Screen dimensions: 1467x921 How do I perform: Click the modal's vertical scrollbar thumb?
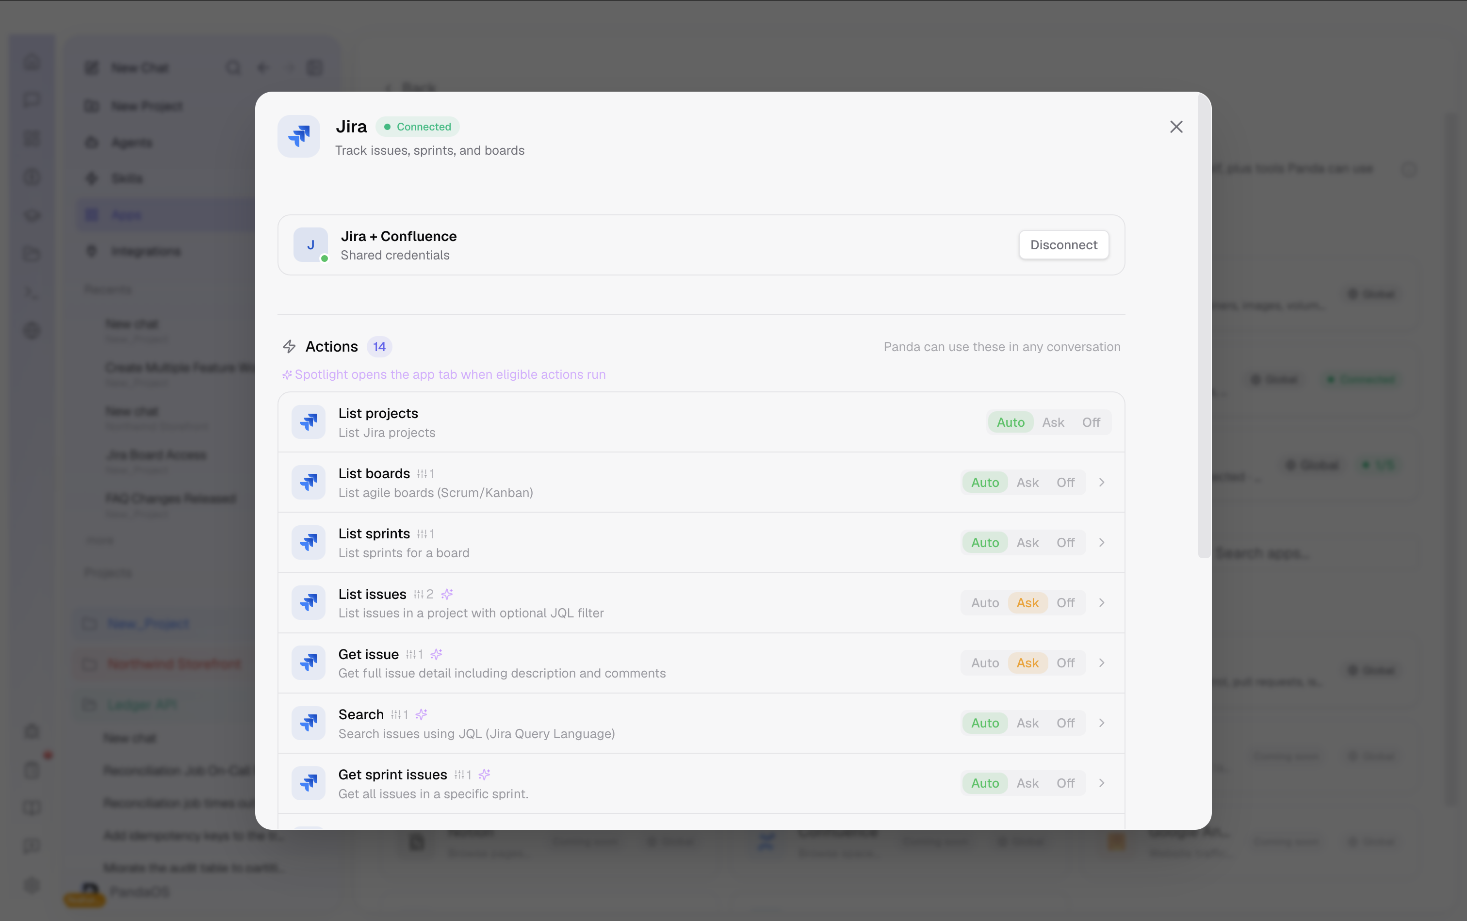coord(1204,326)
